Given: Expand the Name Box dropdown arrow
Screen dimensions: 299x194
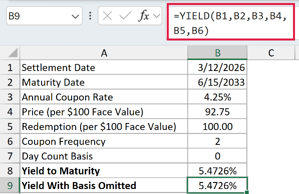Looking at the screenshot, I should [75, 16].
